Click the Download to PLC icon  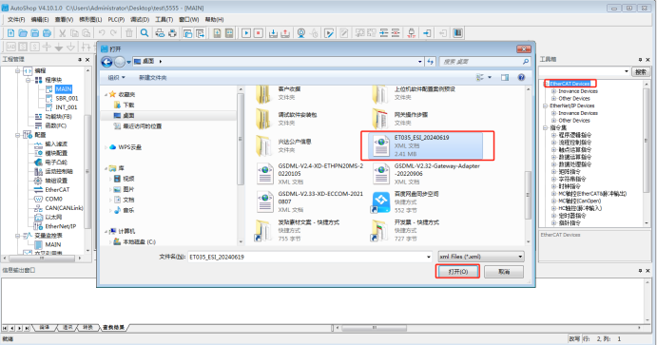(273, 33)
